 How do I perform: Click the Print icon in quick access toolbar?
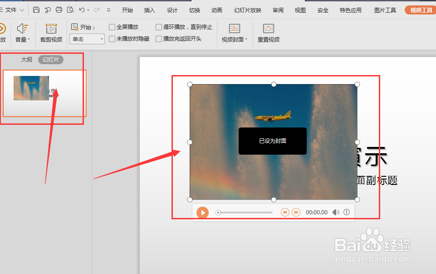coord(59,9)
